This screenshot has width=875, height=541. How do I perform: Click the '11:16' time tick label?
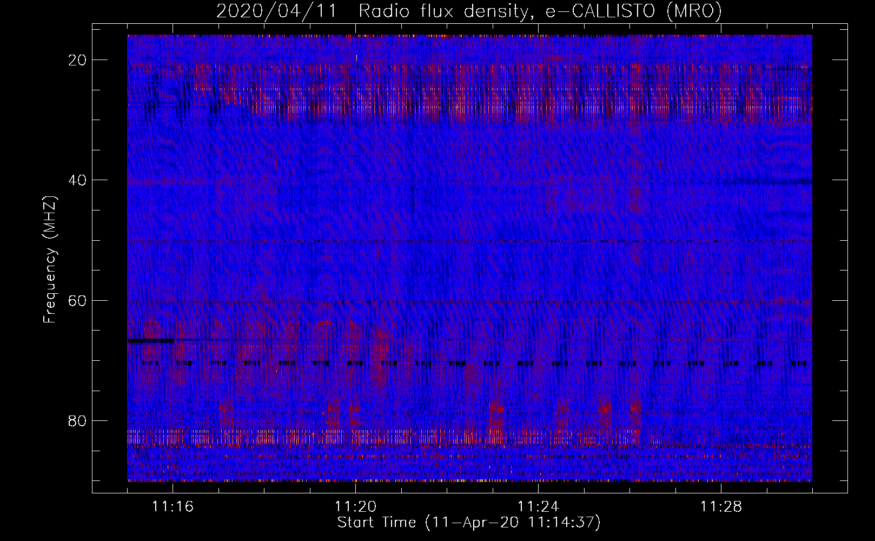click(x=173, y=506)
